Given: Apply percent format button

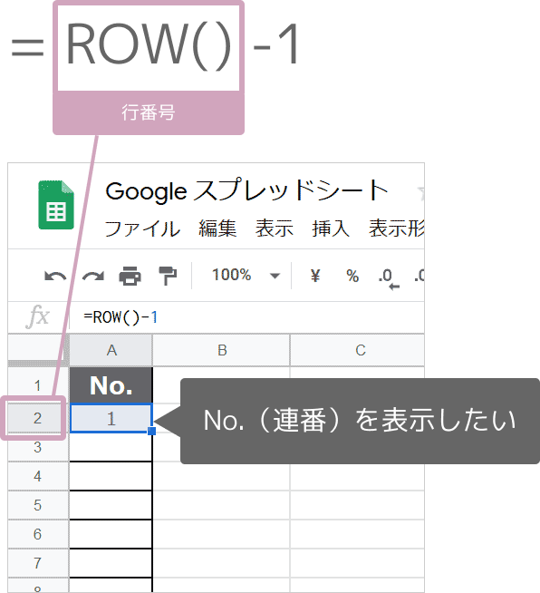Looking at the screenshot, I should [x=352, y=276].
